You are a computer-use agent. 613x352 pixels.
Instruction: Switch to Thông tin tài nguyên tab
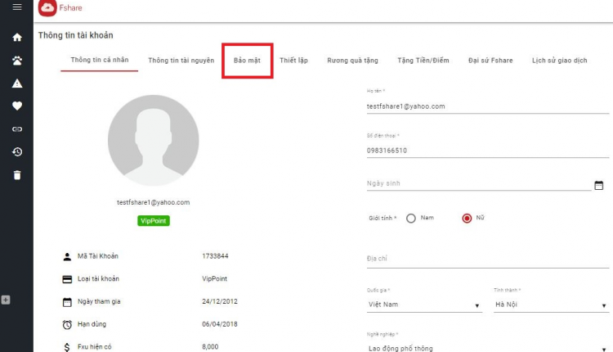[x=181, y=61]
